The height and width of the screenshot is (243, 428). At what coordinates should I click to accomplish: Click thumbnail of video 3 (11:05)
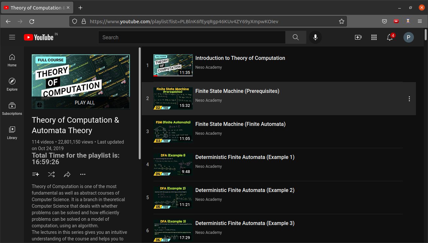173,131
